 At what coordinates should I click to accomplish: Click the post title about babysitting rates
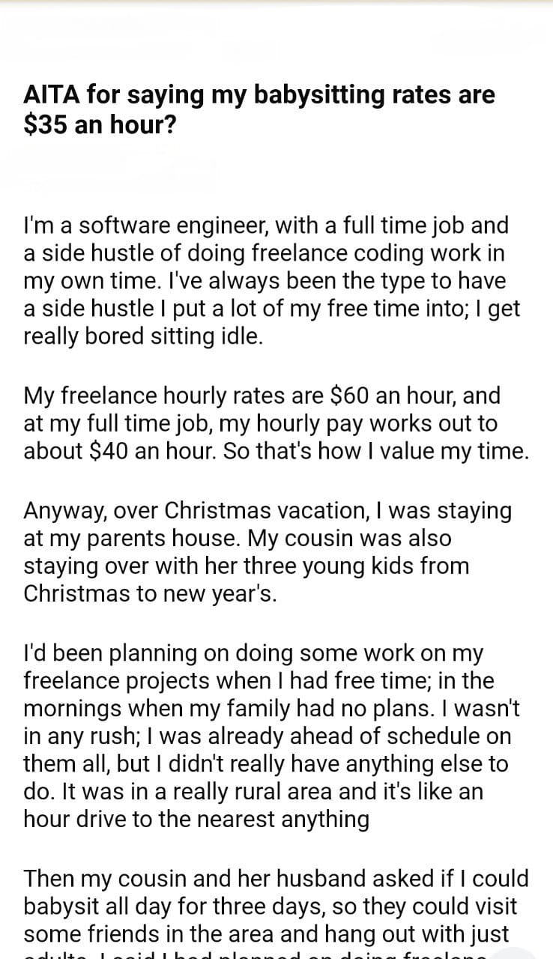tap(259, 109)
